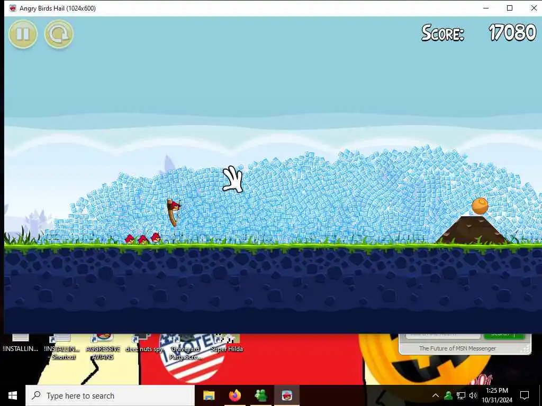Click the orange ball on the dirt mound

(x=480, y=206)
